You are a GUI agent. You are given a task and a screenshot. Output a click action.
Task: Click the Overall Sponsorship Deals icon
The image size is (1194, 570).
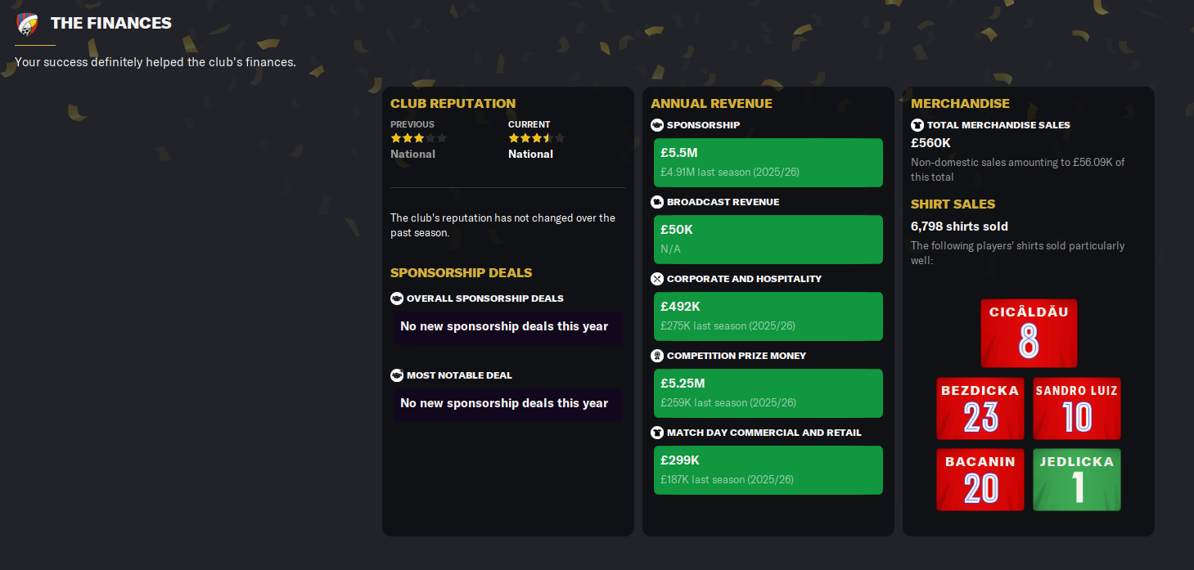coord(397,298)
